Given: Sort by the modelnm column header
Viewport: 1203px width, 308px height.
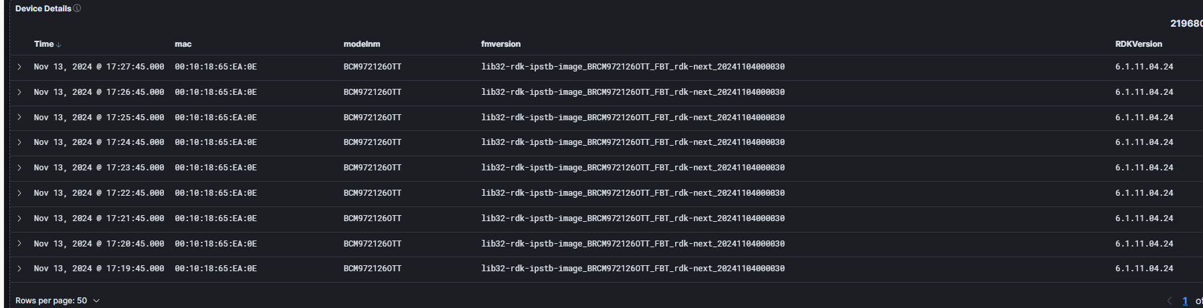Looking at the screenshot, I should 361,44.
